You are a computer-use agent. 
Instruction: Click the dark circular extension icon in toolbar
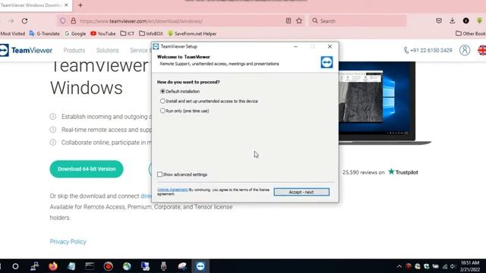point(465,20)
